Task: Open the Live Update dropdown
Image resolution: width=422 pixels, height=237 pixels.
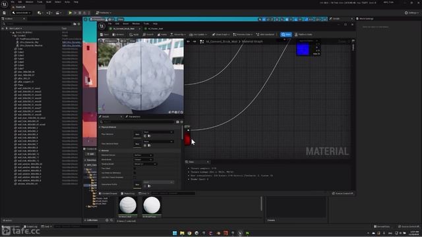Action: tap(198, 35)
